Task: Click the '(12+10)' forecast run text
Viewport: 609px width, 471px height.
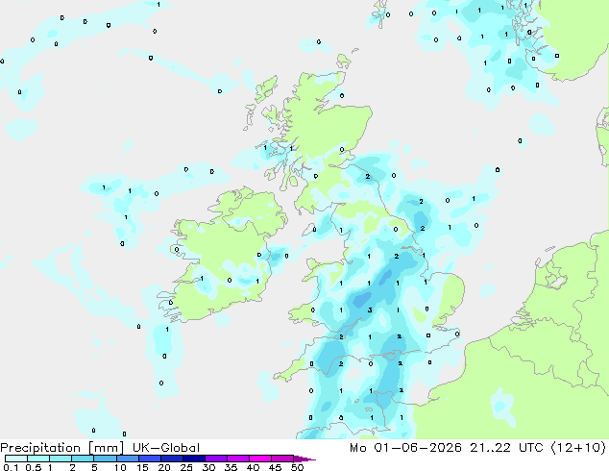Action: pos(578,448)
